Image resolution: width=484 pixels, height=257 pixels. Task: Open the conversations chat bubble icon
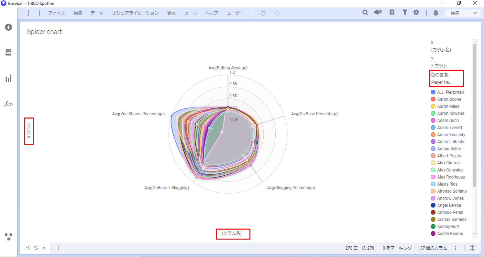(378, 13)
